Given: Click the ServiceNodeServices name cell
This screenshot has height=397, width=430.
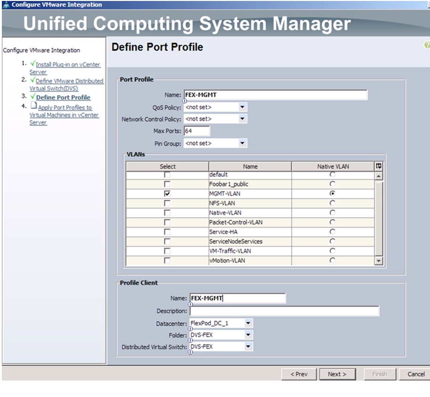Looking at the screenshot, I should click(x=250, y=241).
